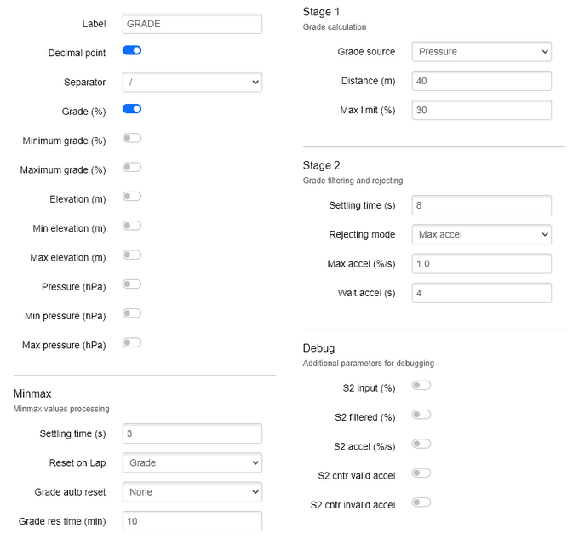Focus the Max limit (%) field

(482, 110)
